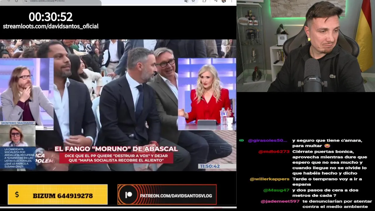Click the 00:30:52 stream timer
The image size is (375, 211).
click(51, 17)
